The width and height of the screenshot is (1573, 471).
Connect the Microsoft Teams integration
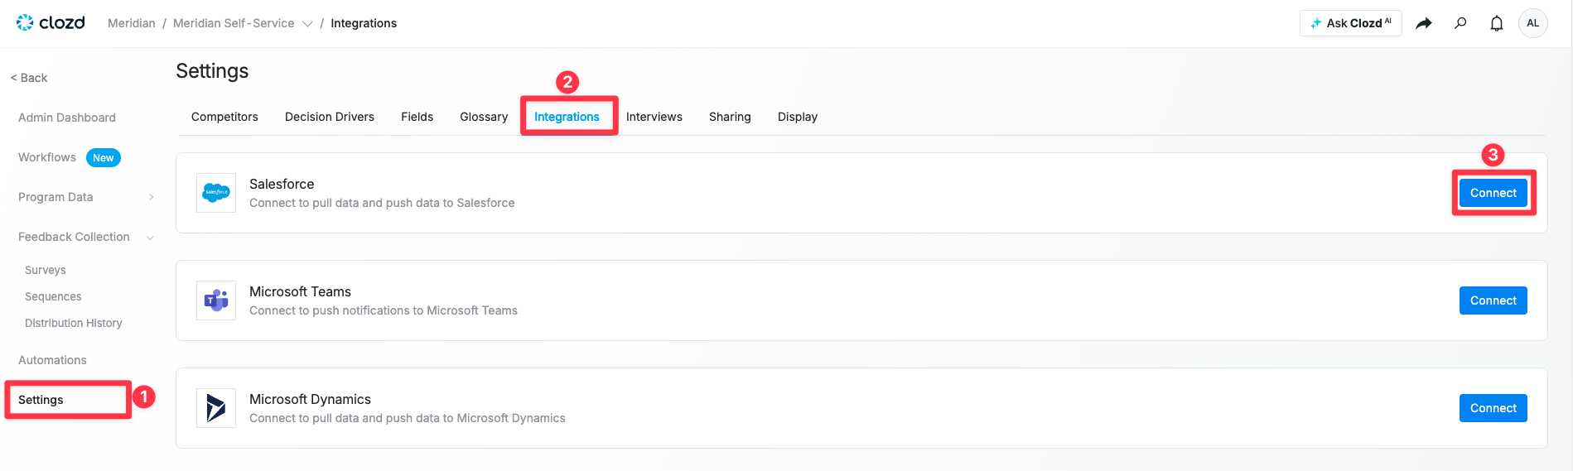[x=1493, y=300]
